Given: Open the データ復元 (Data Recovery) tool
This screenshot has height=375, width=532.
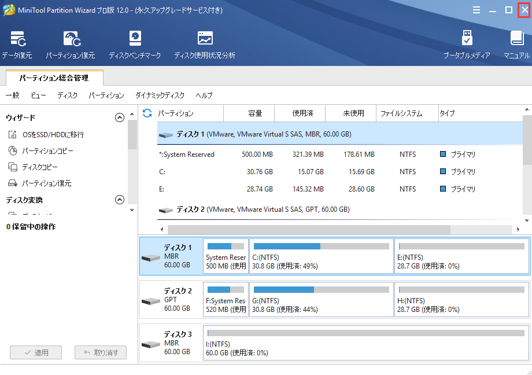Looking at the screenshot, I should point(17,45).
